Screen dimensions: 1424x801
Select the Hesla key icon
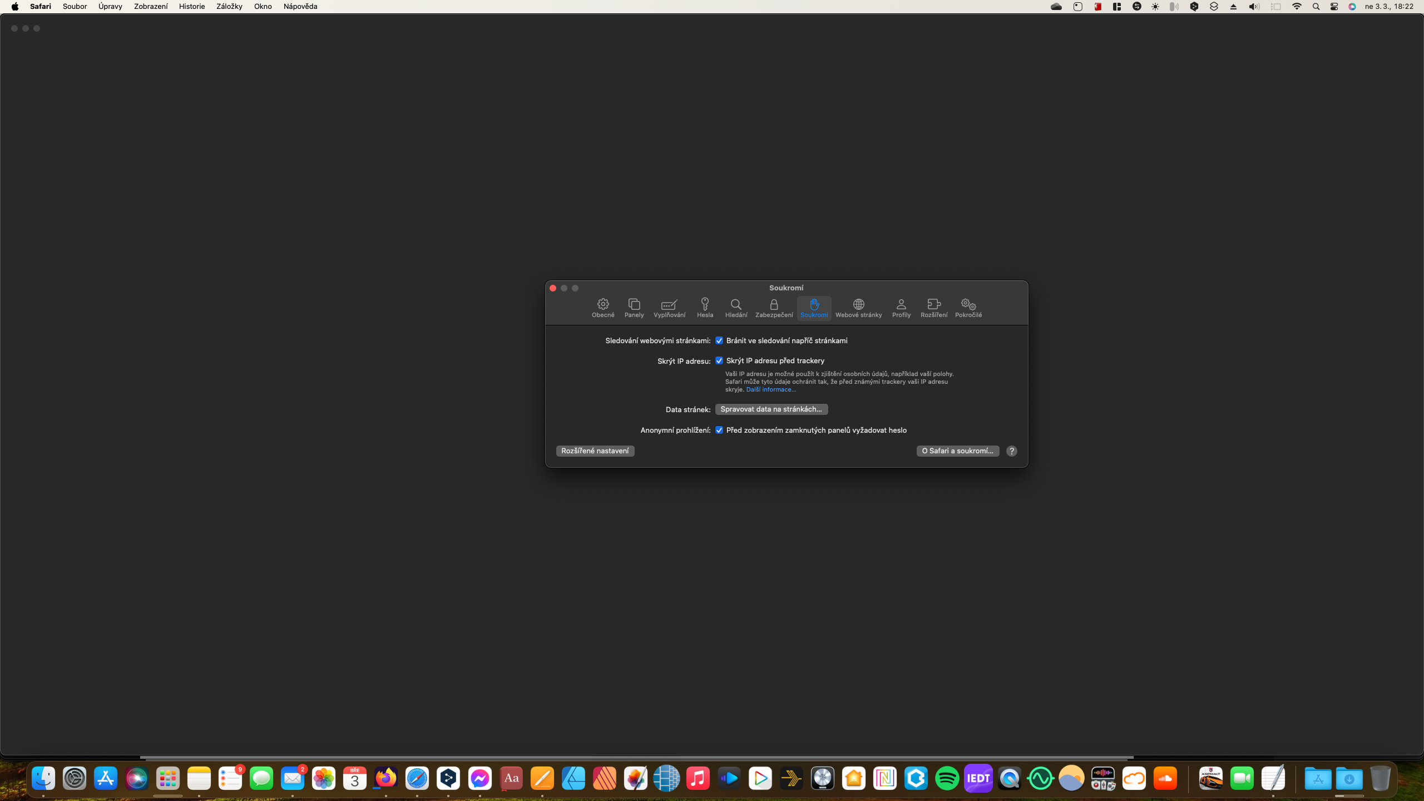pos(705,308)
